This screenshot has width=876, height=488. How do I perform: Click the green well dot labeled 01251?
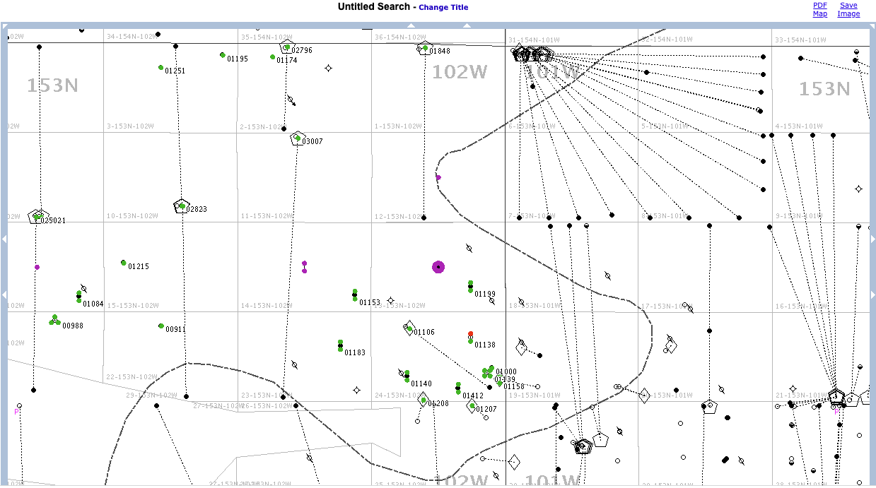pos(161,68)
